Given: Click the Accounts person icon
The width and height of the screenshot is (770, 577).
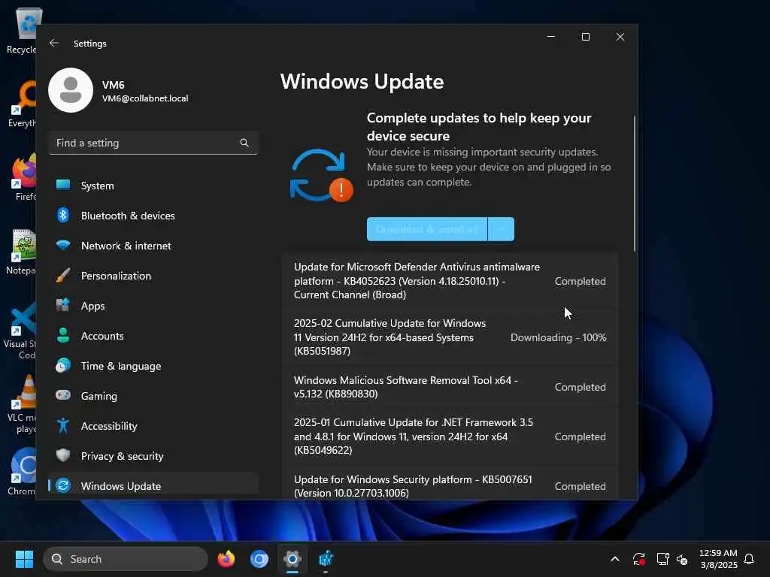Looking at the screenshot, I should (63, 335).
